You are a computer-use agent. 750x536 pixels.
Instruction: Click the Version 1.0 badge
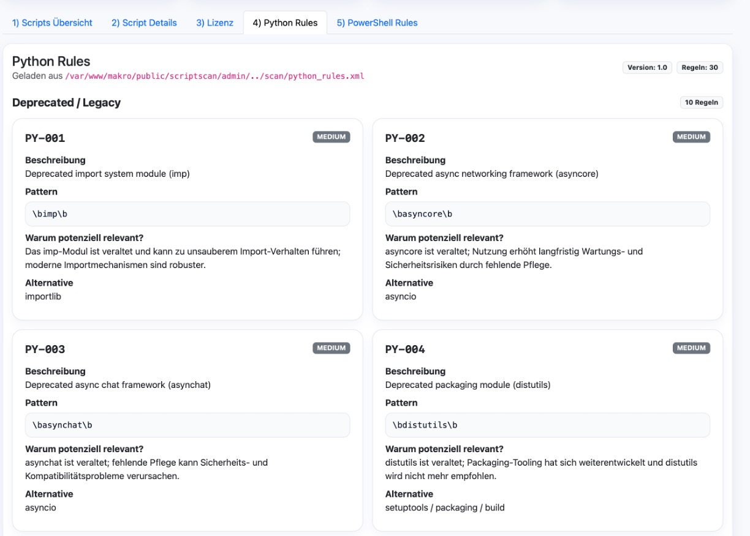pyautogui.click(x=647, y=67)
